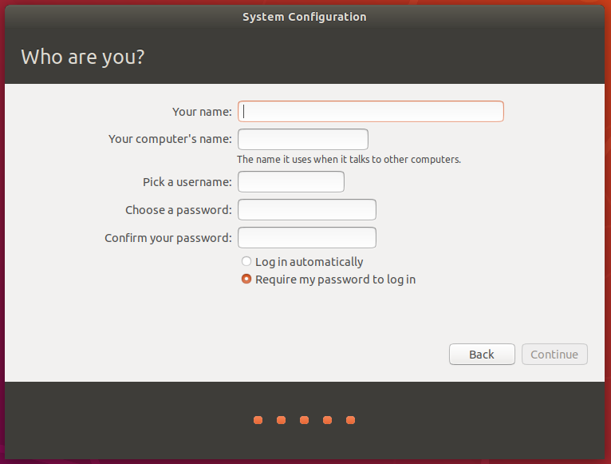Image resolution: width=611 pixels, height=464 pixels.
Task: Click the hint text about other computers
Action: pos(349,159)
